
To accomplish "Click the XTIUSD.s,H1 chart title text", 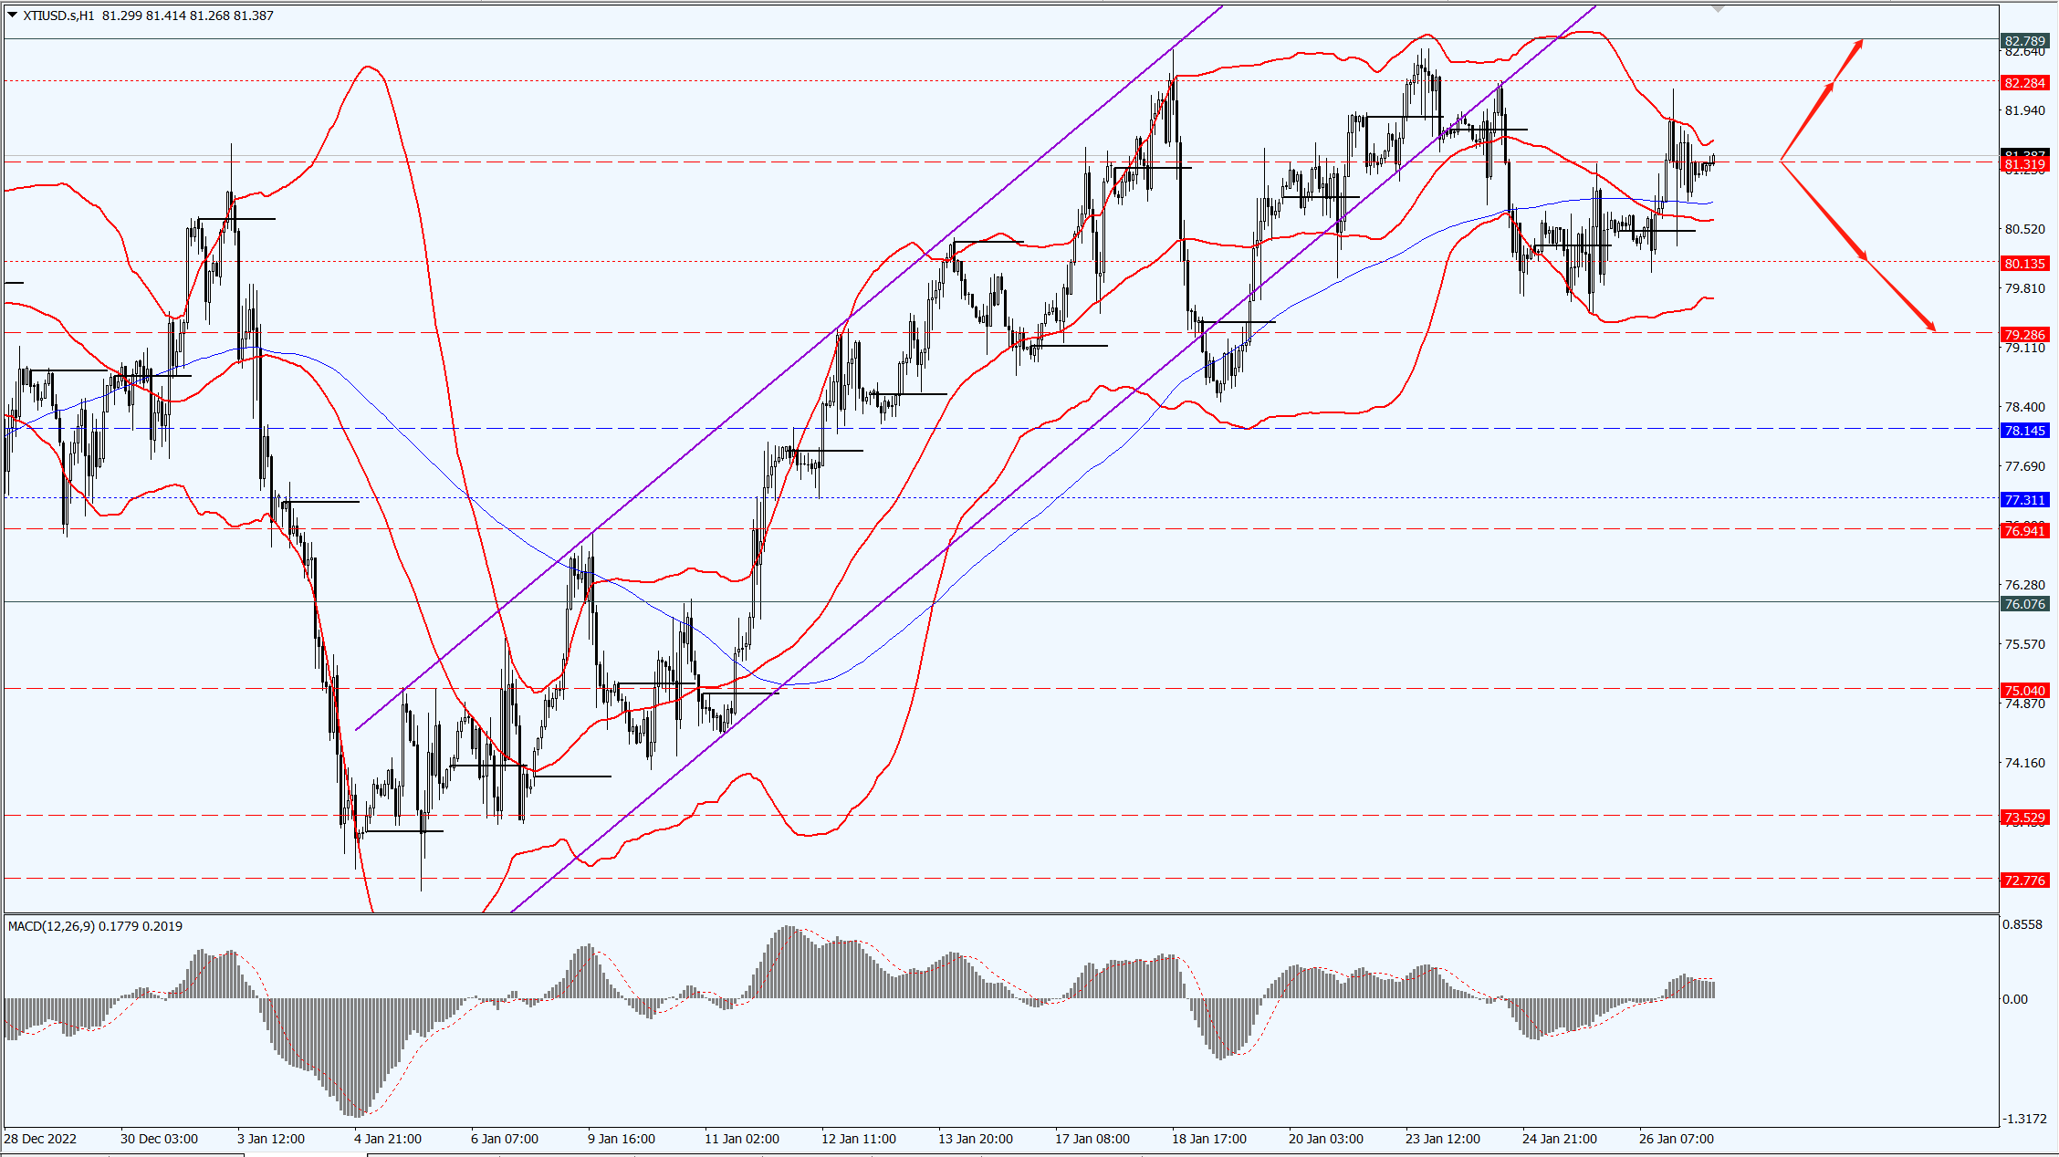I will click(59, 16).
